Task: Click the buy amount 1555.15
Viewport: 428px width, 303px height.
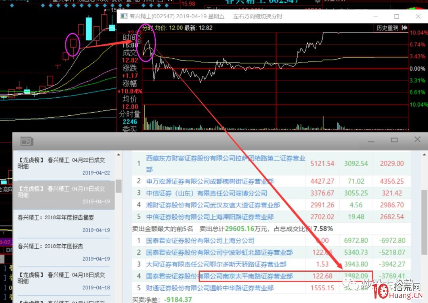Action: pos(322,288)
